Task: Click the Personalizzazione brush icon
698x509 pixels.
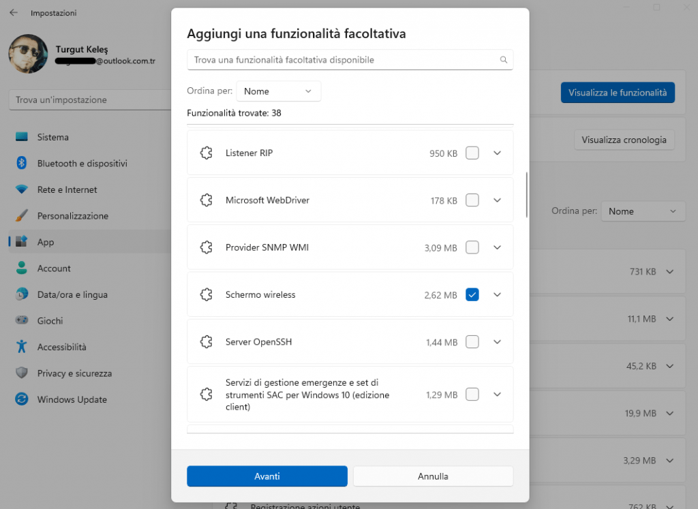Action: coord(22,216)
